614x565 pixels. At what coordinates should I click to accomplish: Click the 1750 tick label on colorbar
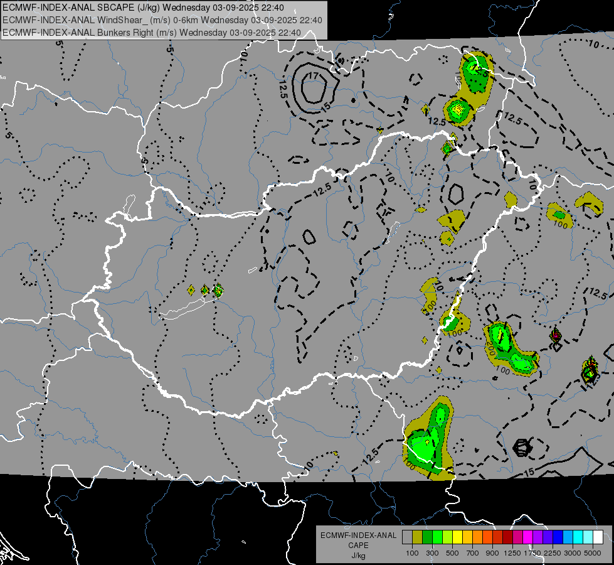click(532, 553)
